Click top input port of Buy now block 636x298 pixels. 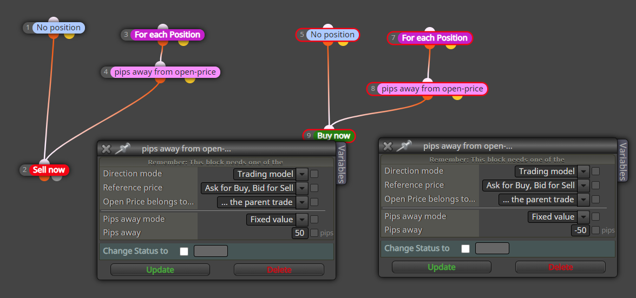tap(329, 128)
